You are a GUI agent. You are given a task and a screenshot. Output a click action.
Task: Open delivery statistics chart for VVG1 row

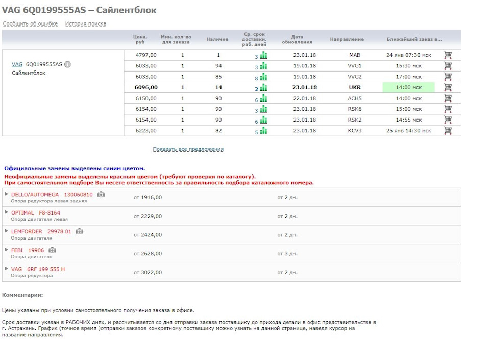pyautogui.click(x=263, y=66)
